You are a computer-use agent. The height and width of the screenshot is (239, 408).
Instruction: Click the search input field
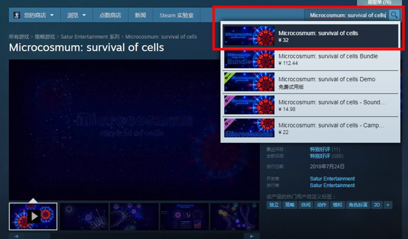[347, 15]
